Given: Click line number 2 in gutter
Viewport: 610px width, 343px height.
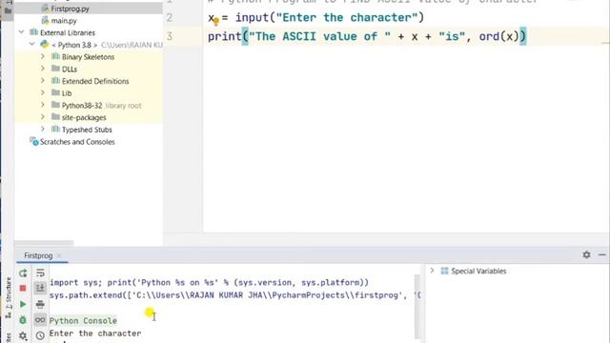Looking at the screenshot, I should click(170, 17).
